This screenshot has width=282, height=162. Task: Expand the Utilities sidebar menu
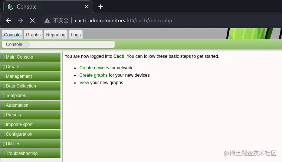[30, 144]
